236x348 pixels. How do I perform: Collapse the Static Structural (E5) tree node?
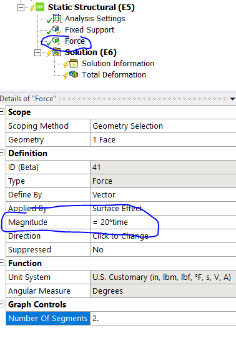(21, 7)
